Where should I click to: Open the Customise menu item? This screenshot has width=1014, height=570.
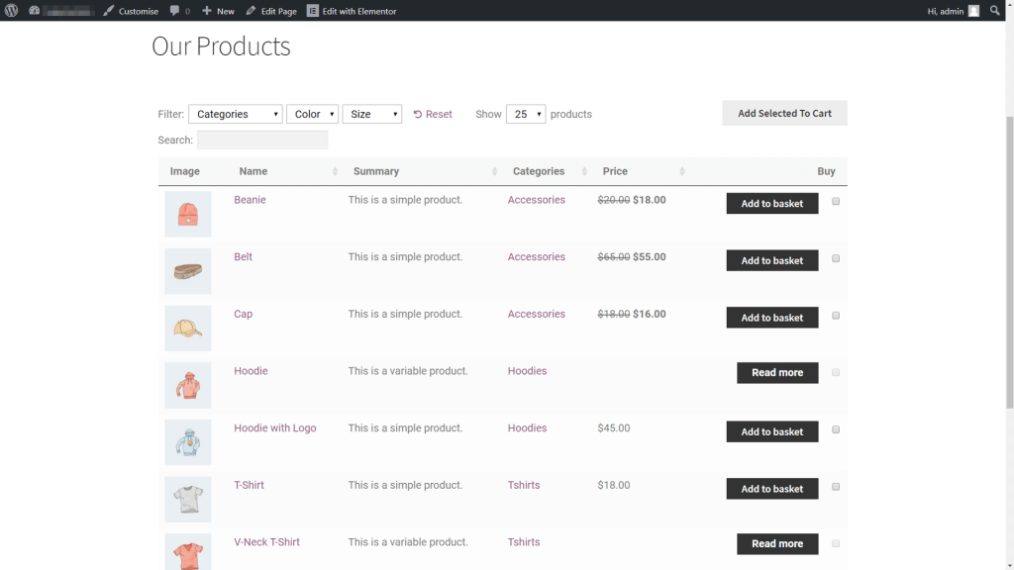click(x=131, y=11)
